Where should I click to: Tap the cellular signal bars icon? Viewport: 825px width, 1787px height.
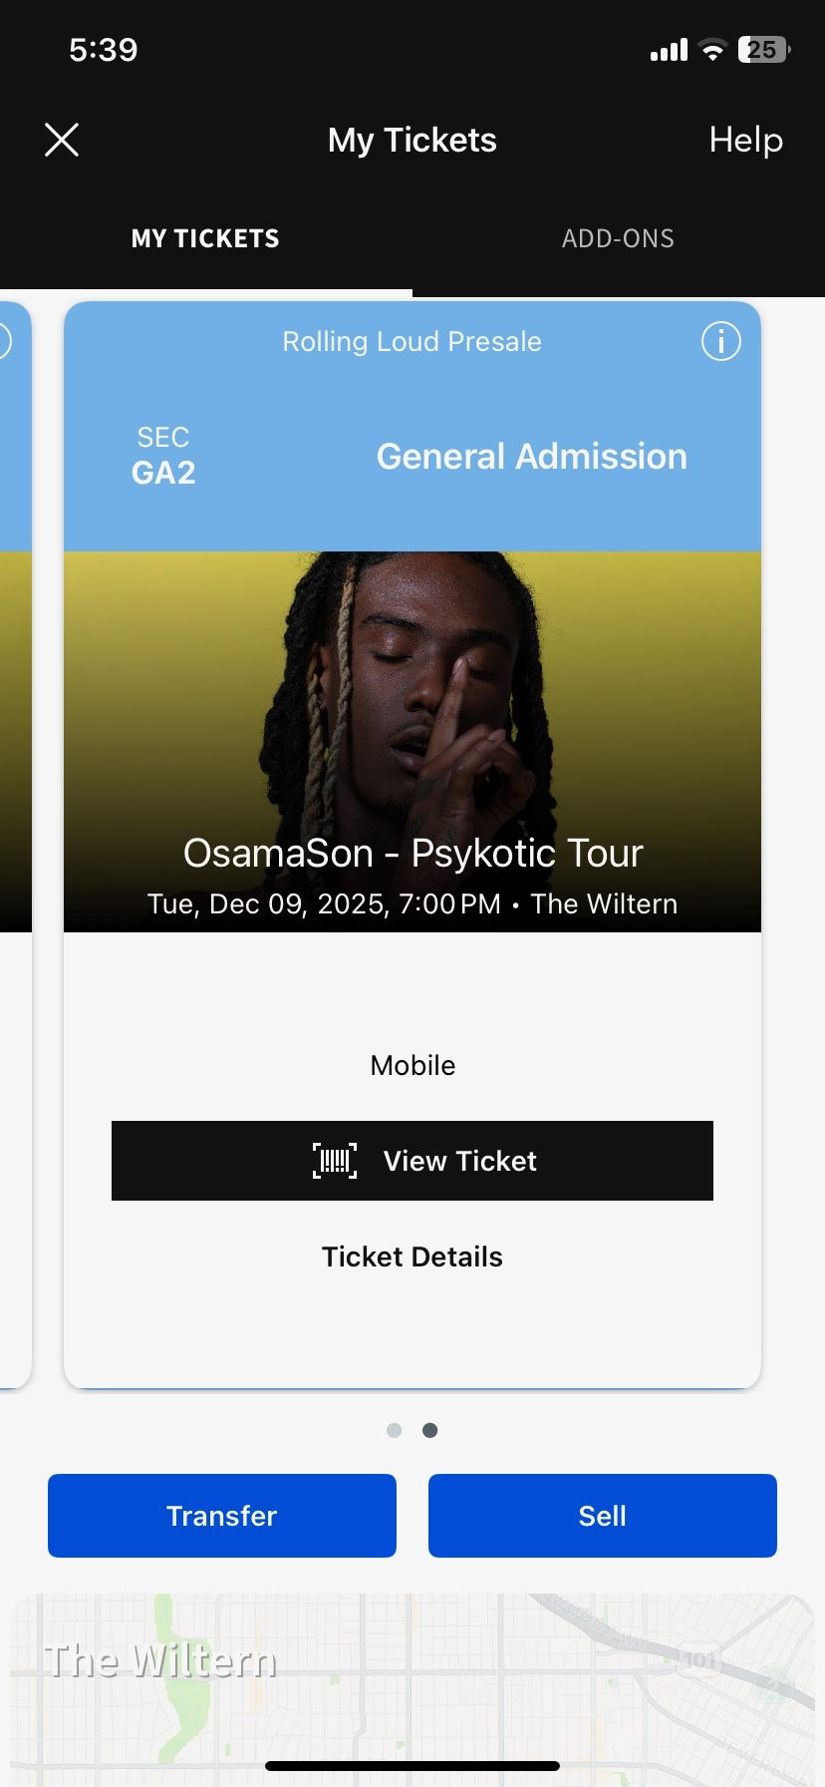coord(669,50)
